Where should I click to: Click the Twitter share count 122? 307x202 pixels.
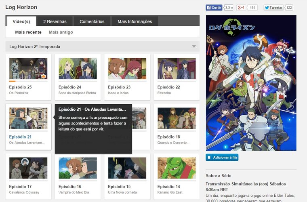point(289,8)
